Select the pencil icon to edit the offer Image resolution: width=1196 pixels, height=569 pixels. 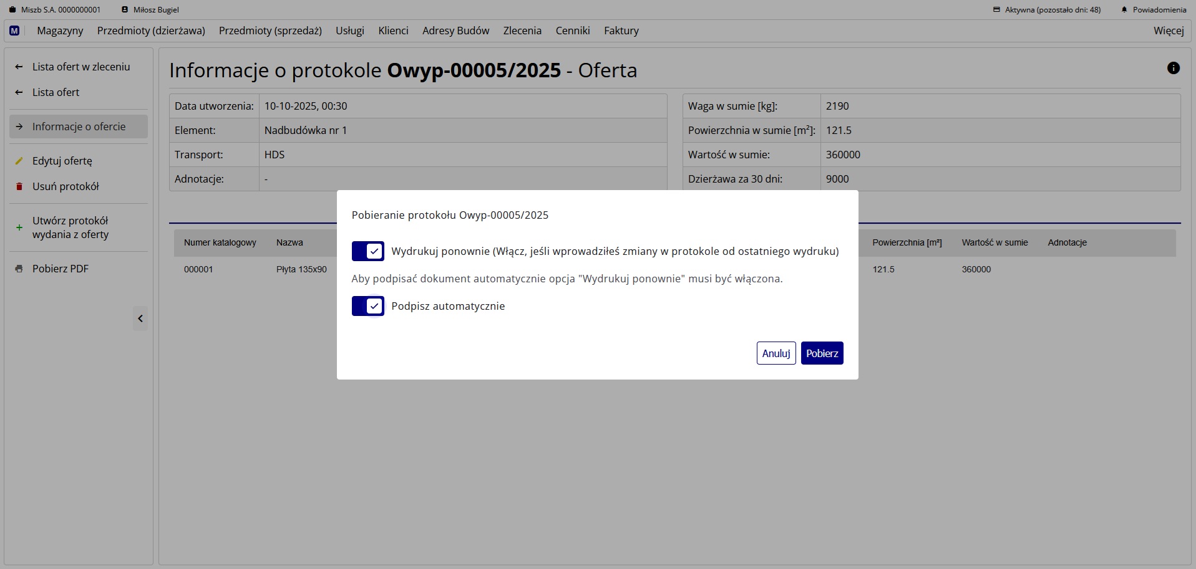pyautogui.click(x=19, y=160)
